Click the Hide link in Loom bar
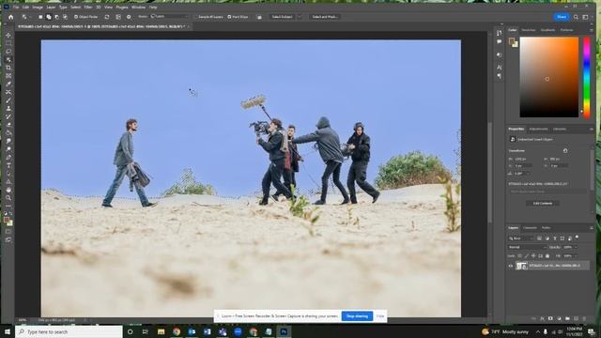 [379, 316]
